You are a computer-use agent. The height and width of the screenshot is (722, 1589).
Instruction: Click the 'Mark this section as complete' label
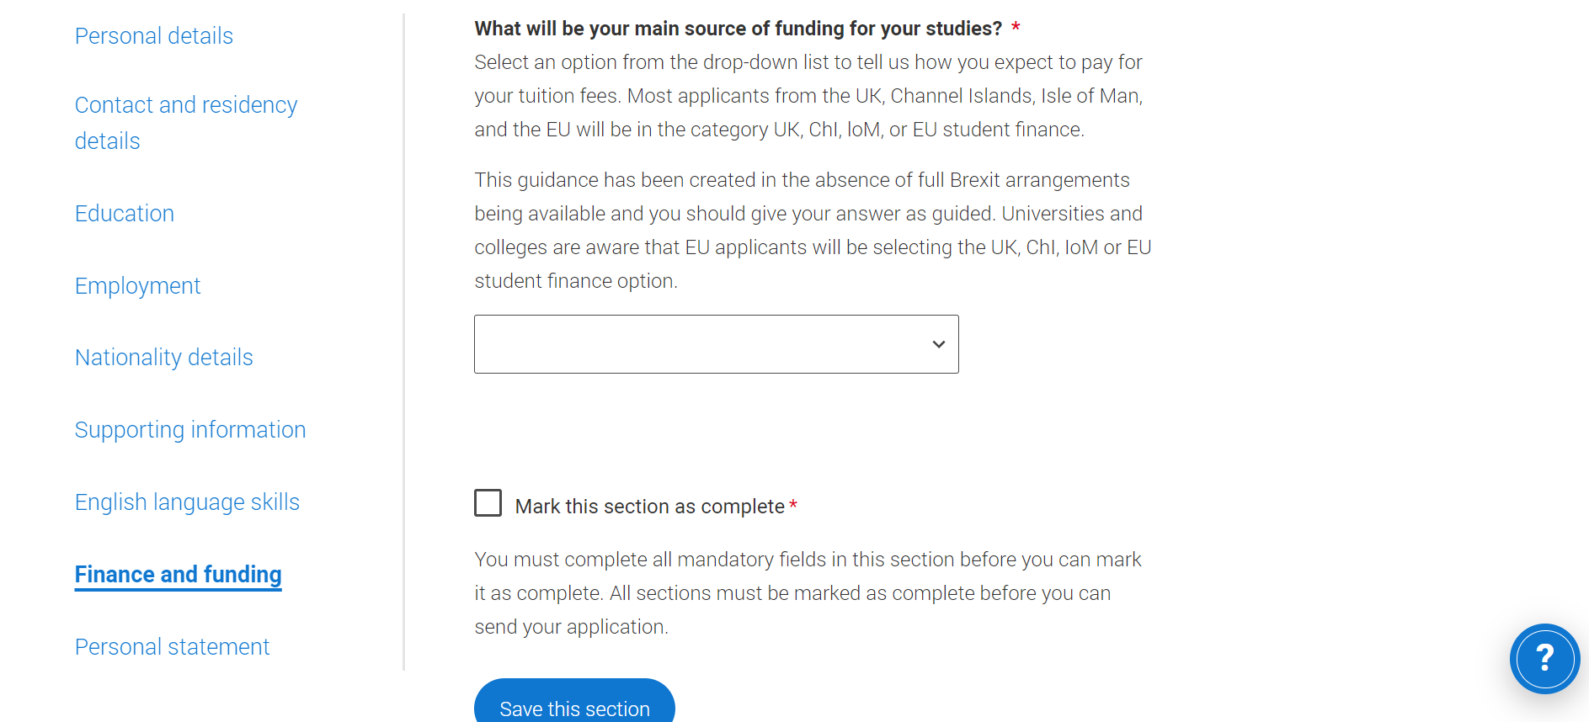tap(649, 507)
